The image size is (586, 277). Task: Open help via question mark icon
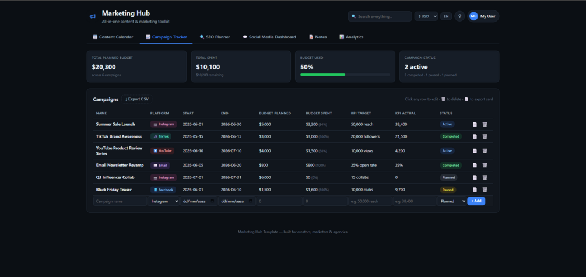459,16
